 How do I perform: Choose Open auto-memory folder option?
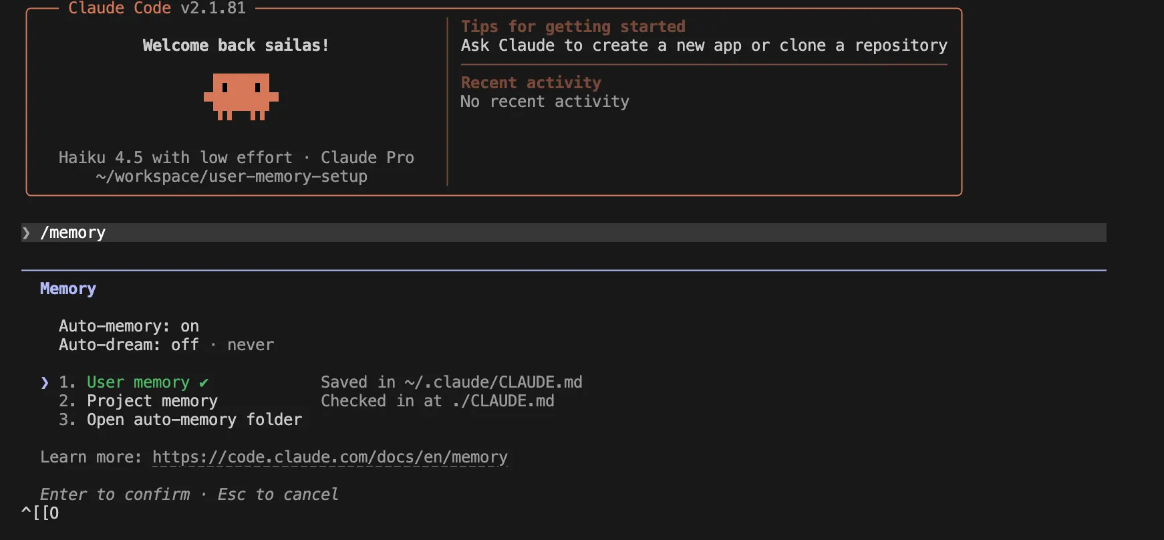pos(194,420)
